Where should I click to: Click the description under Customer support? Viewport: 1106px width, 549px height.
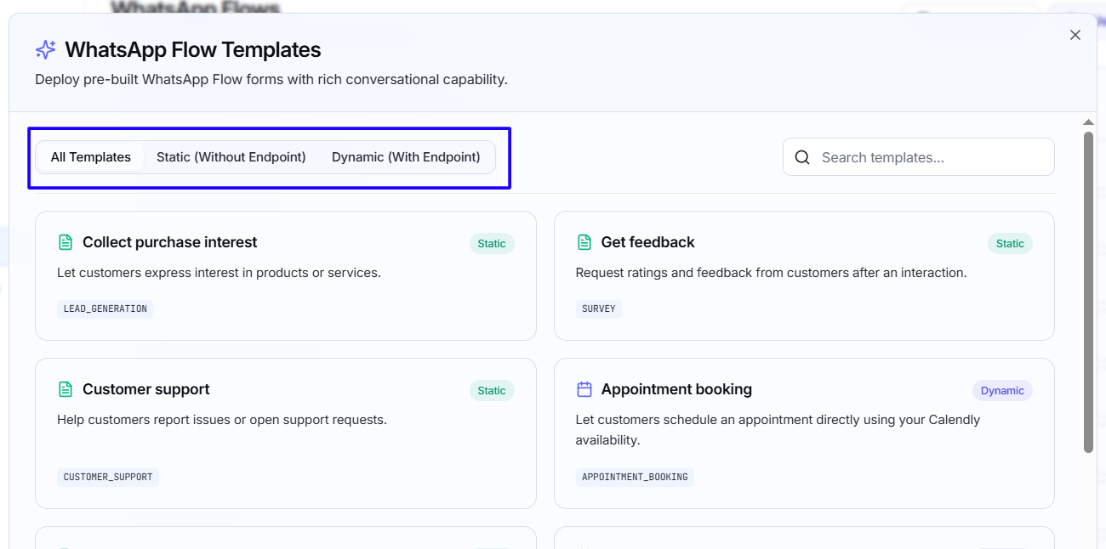[222, 420]
